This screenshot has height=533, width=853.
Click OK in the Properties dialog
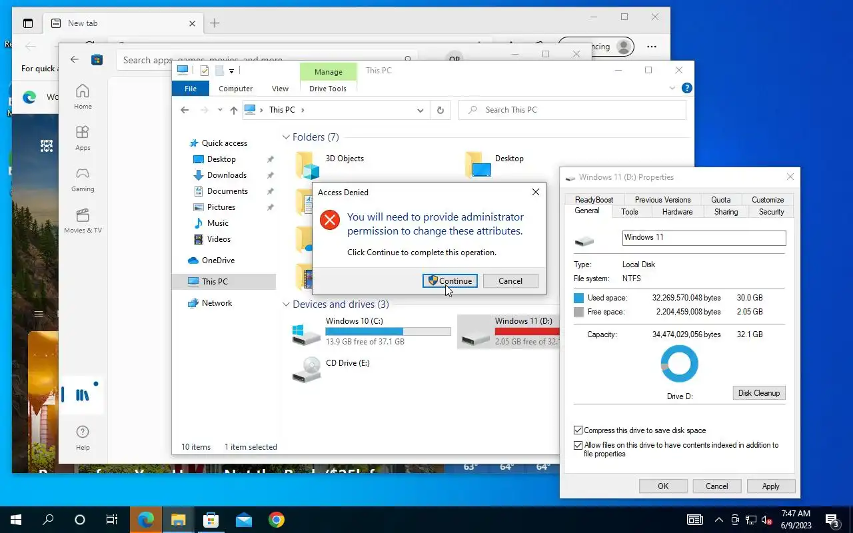tap(663, 486)
